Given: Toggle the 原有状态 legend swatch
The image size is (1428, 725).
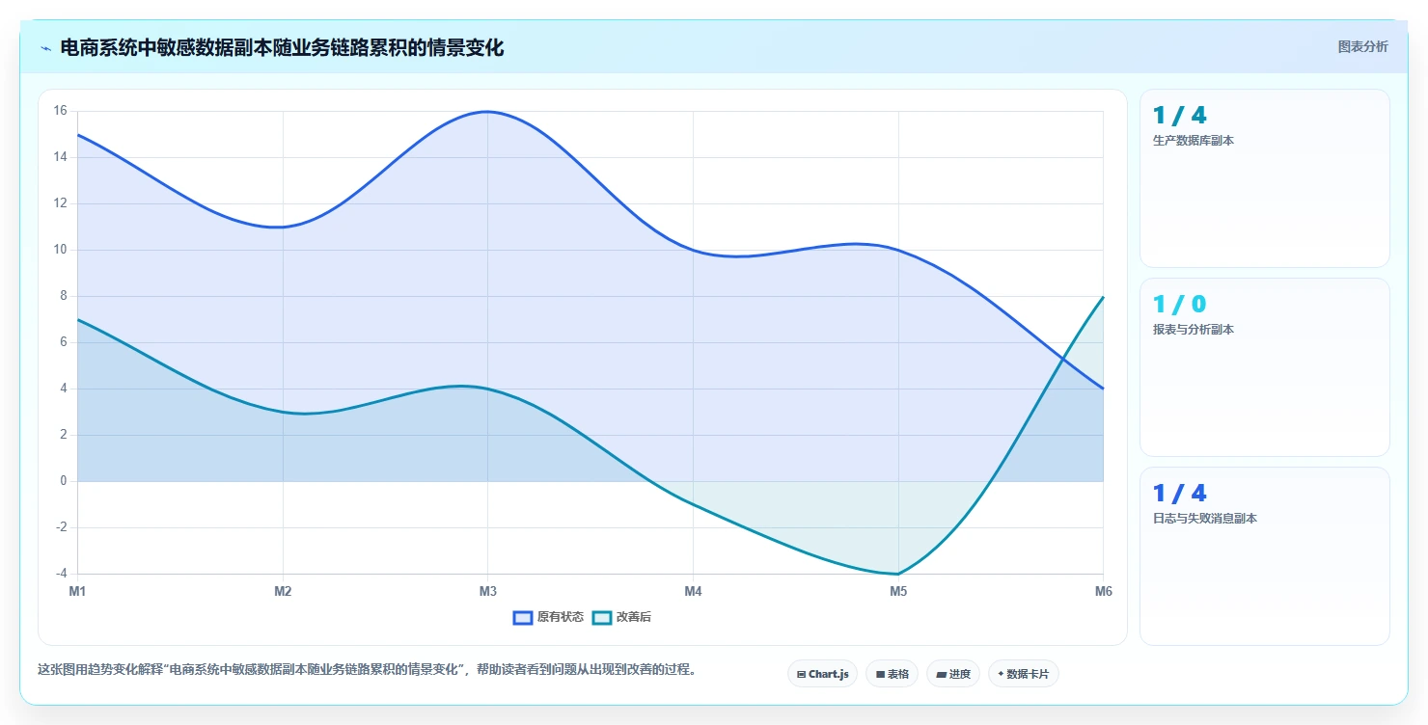Looking at the screenshot, I should coord(523,617).
